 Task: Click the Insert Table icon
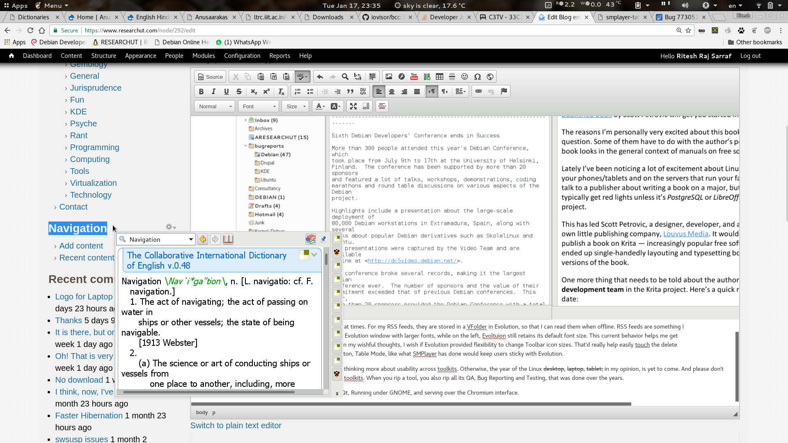[x=439, y=77]
